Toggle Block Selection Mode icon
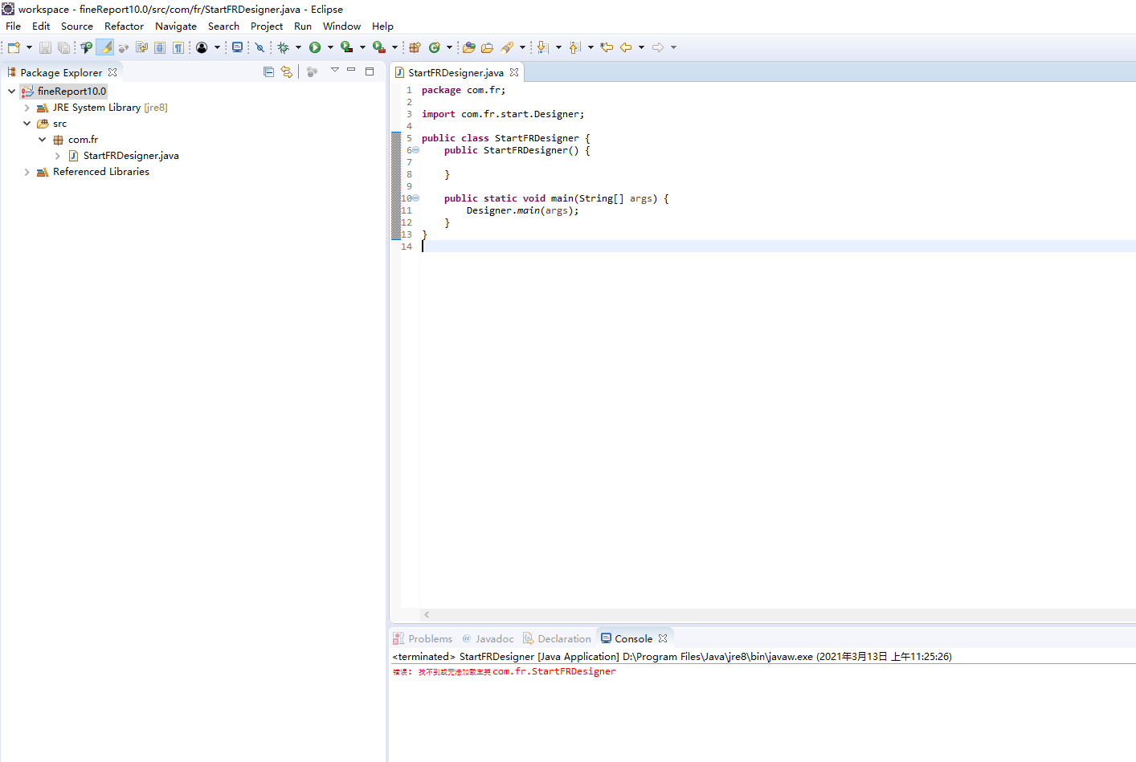 point(160,47)
